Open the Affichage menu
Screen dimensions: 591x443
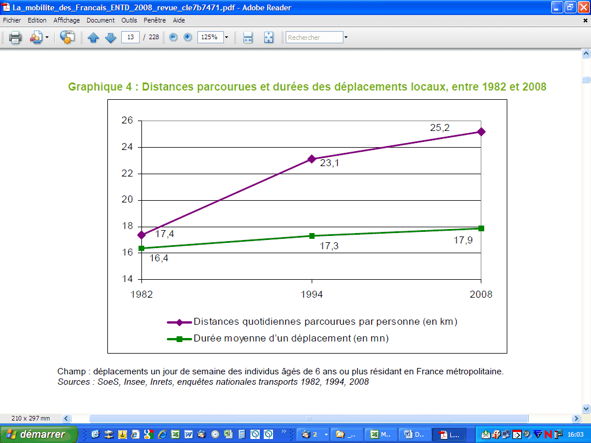(x=66, y=20)
